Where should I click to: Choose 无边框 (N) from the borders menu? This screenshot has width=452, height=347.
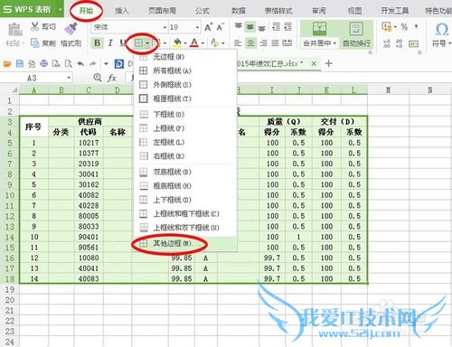(185, 57)
